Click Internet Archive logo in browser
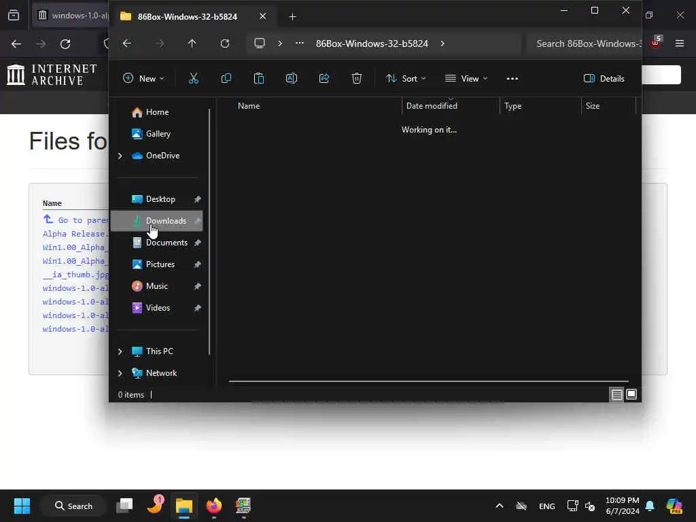 [x=52, y=75]
